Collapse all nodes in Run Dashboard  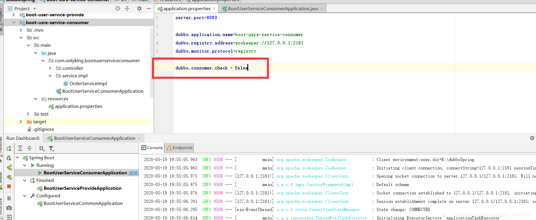[x=29, y=149]
